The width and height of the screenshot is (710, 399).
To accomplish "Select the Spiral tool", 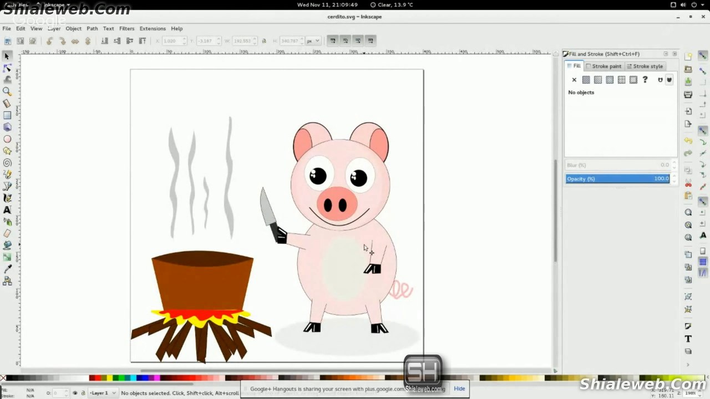I will (7, 163).
